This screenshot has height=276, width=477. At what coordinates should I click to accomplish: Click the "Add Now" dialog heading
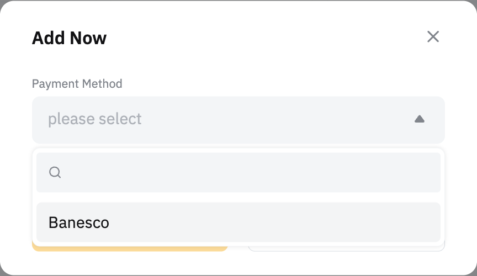coord(69,38)
